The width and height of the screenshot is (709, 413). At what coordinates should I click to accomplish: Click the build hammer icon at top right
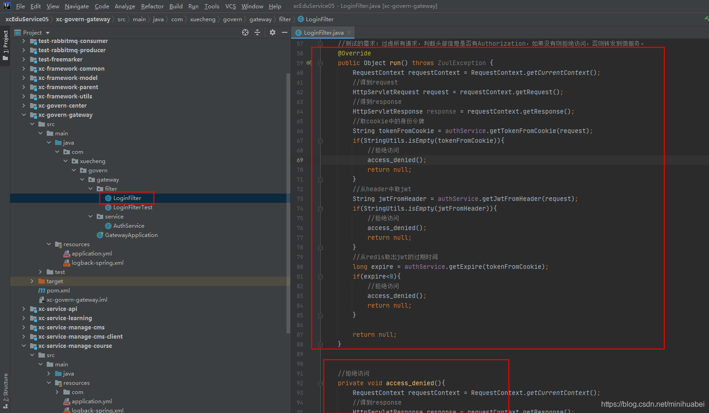point(706,19)
